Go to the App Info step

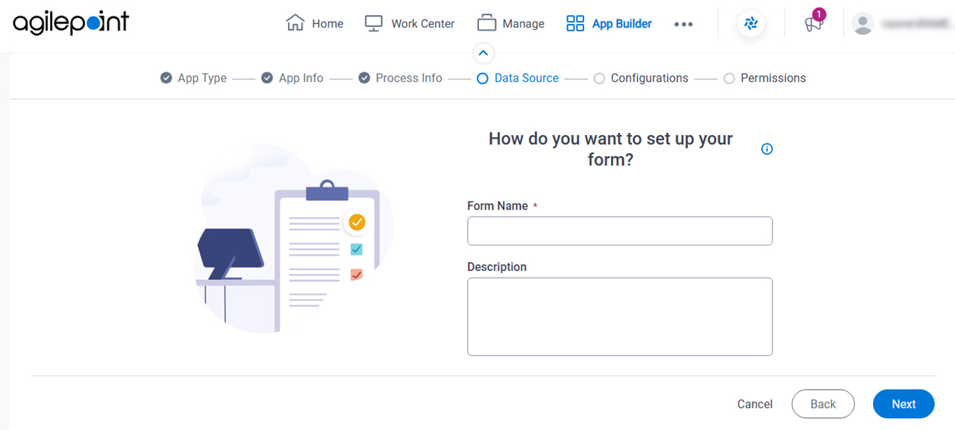point(292,78)
